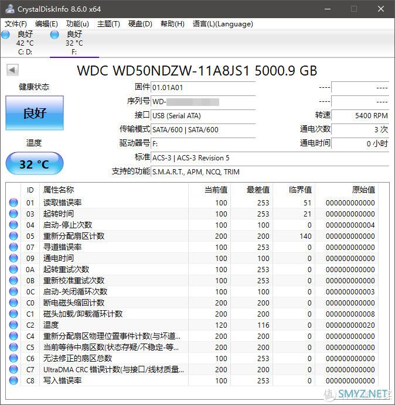This screenshot has height=405, width=395.
Task: Click the status dot for 磁头加载/卸载循环计数 row
Action: click(13, 314)
